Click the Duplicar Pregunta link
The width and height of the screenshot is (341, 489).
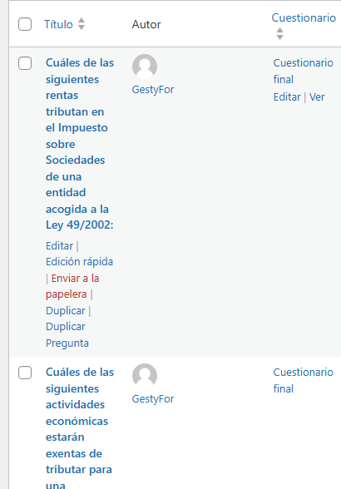point(67,335)
